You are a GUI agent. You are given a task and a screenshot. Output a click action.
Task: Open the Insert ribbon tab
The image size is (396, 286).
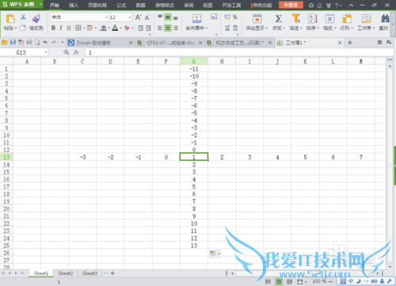pos(74,5)
